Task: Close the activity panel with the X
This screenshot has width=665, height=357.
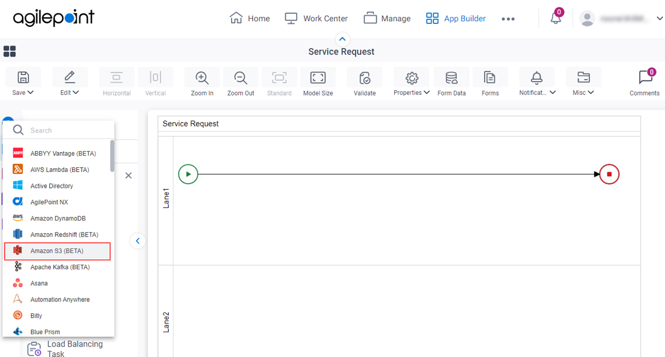Action: point(128,176)
